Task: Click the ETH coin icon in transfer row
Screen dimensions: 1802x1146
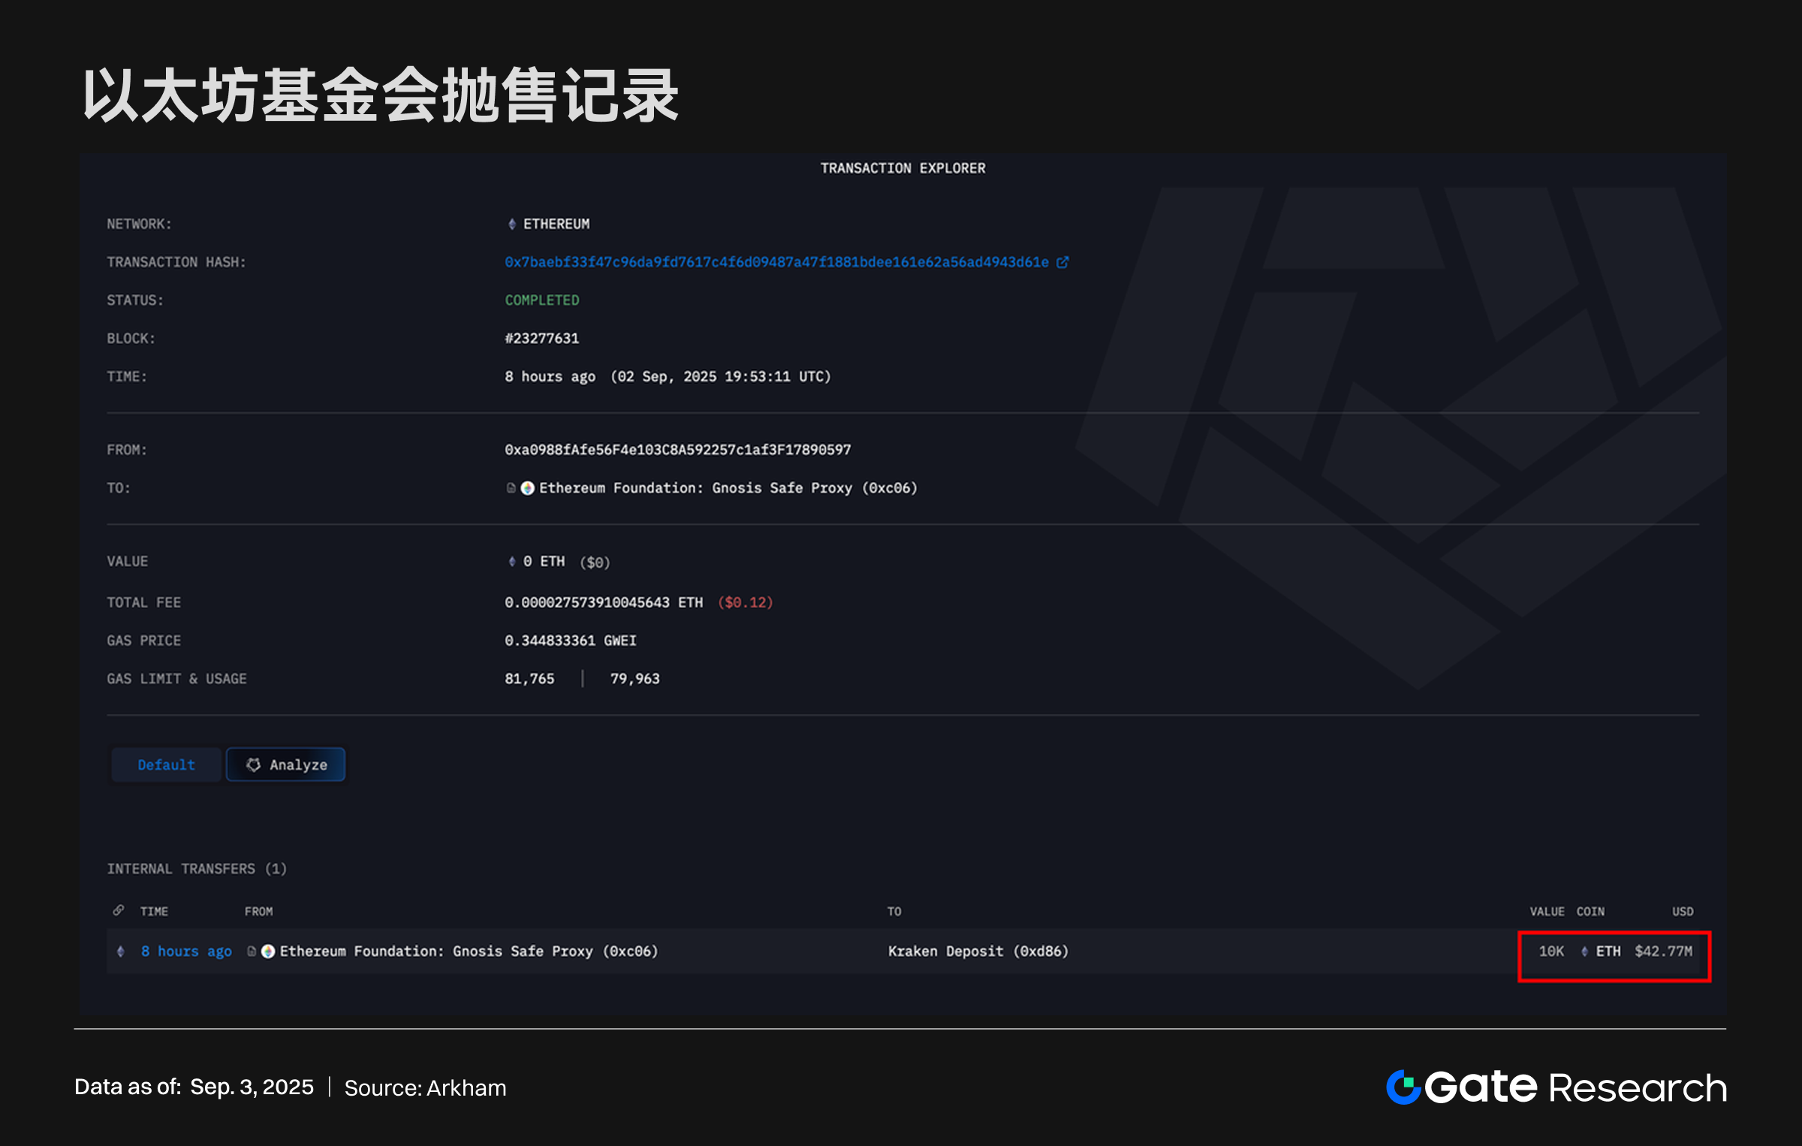Action: [1584, 951]
